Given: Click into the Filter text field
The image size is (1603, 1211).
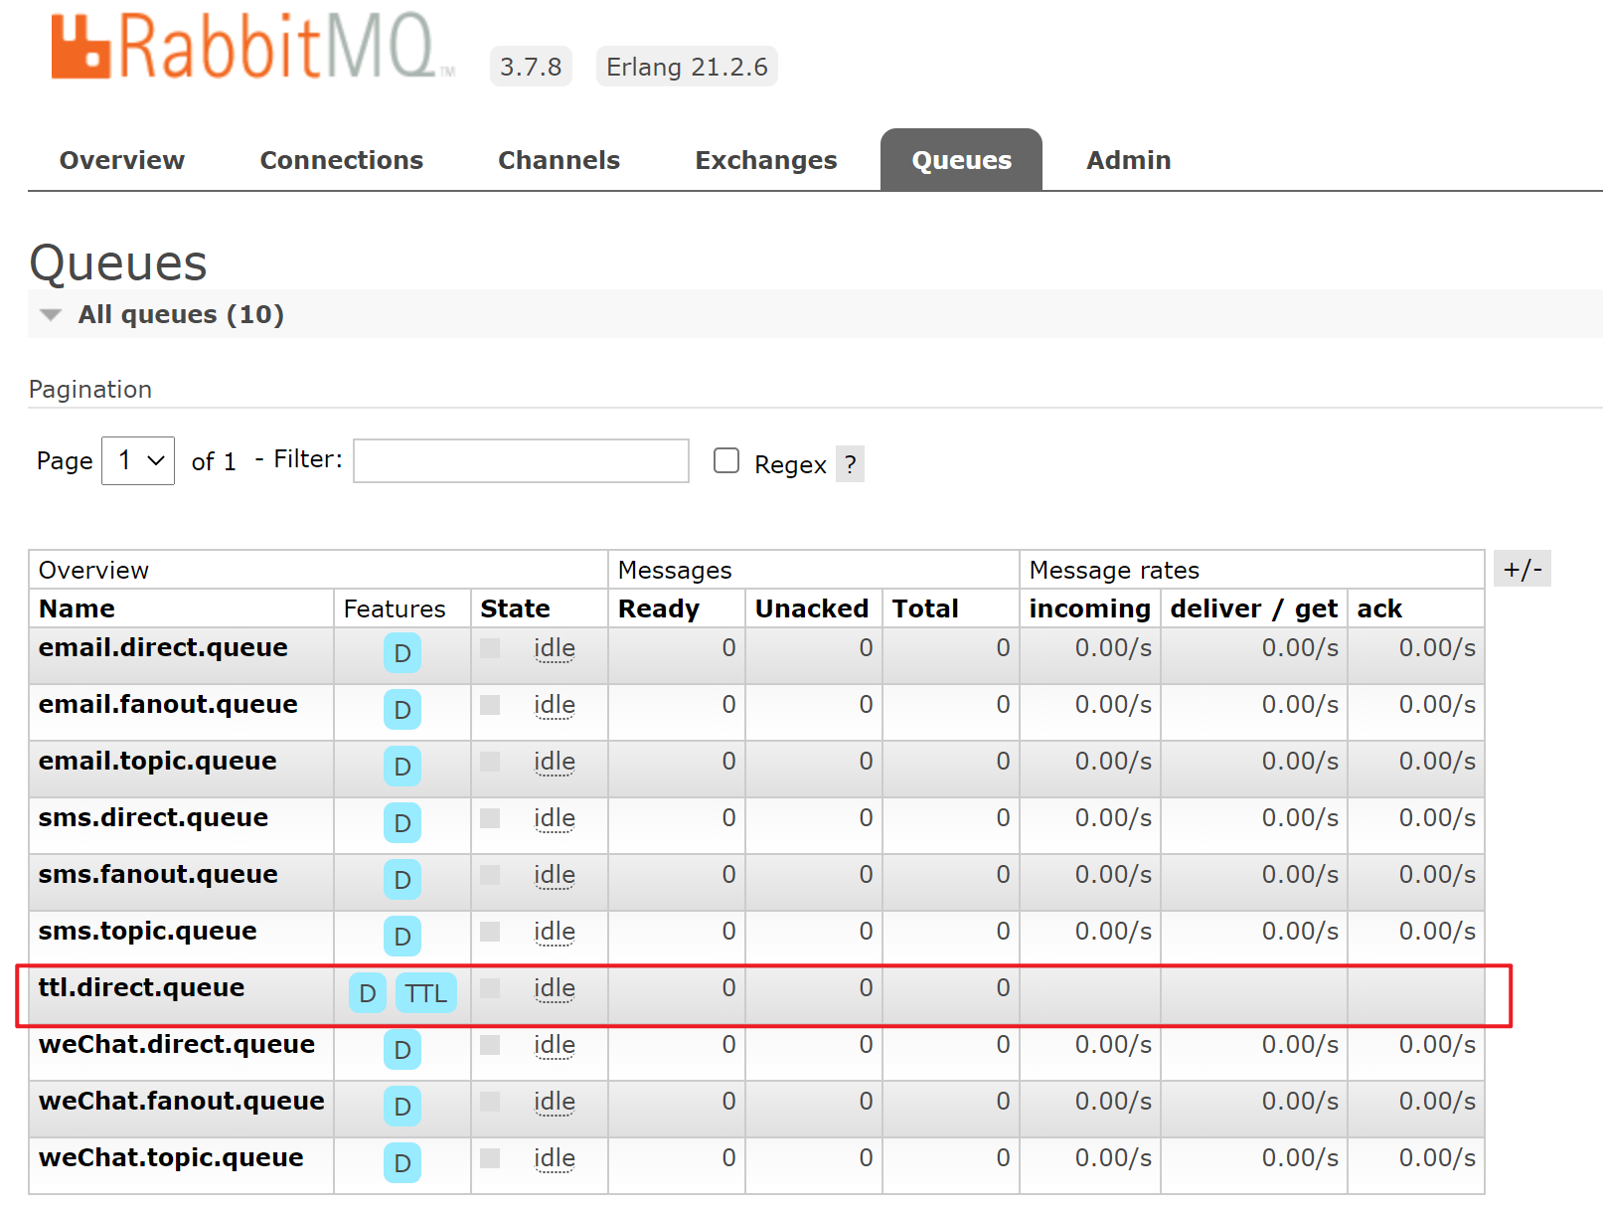Looking at the screenshot, I should 521,460.
